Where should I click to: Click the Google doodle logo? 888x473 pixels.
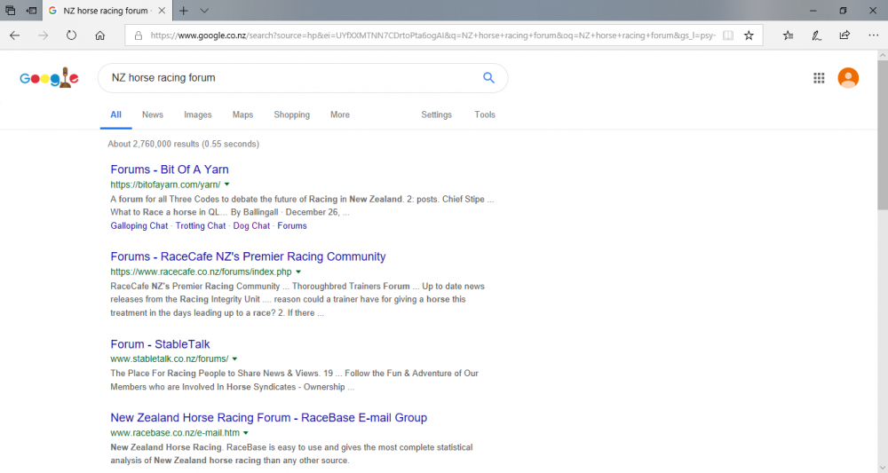[x=49, y=77]
